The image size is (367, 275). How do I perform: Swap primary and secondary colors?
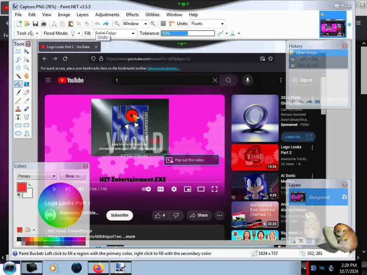point(29,185)
